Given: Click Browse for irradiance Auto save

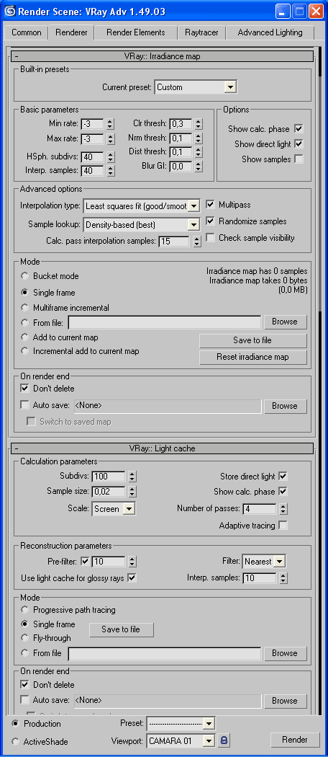Looking at the screenshot, I should pos(285,406).
